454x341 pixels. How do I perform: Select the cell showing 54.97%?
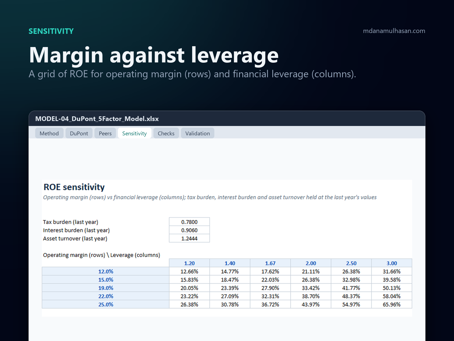351,304
